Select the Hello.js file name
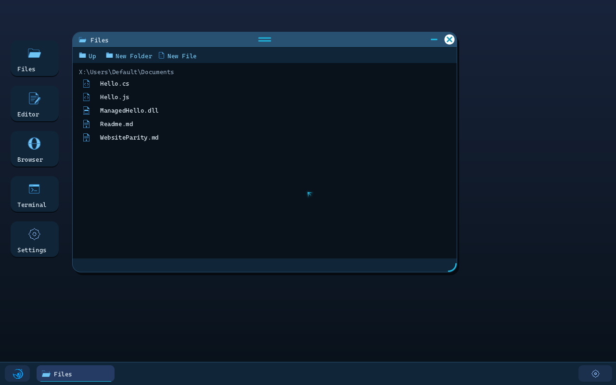Viewport: 616px width, 385px height. 115,97
